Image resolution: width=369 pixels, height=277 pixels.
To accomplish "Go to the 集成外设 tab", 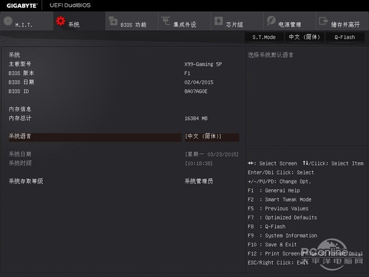I will coord(184,21).
